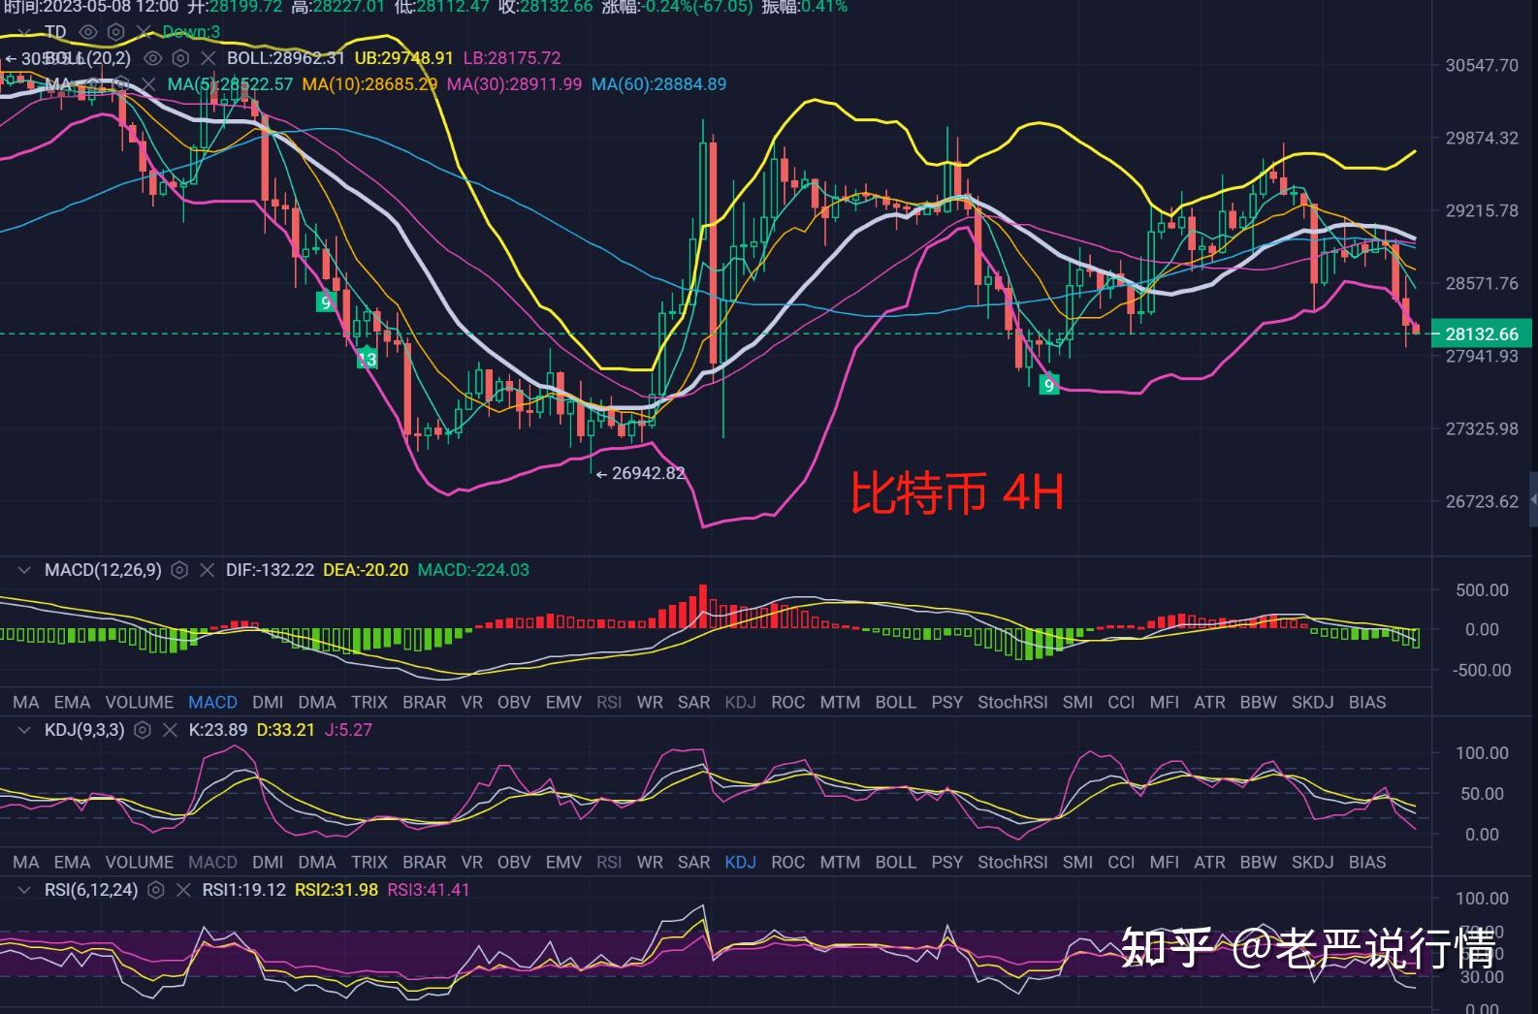1538x1014 pixels.
Task: Switch lower indicator row to VR
Action: click(471, 862)
